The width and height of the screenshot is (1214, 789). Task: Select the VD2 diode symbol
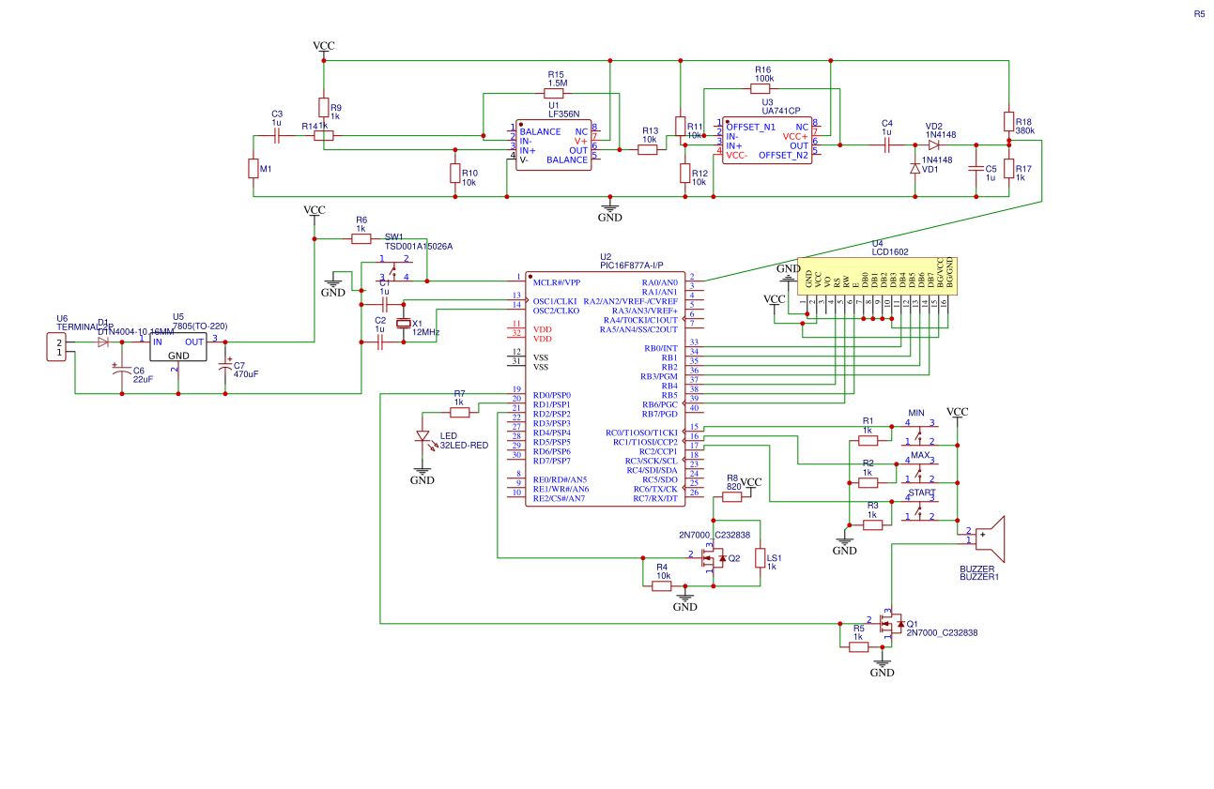click(933, 144)
